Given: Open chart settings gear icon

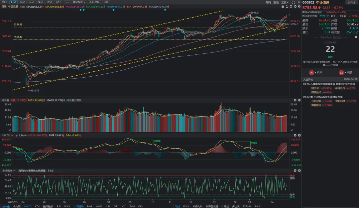Looking at the screenshot, I should [x=299, y=6].
